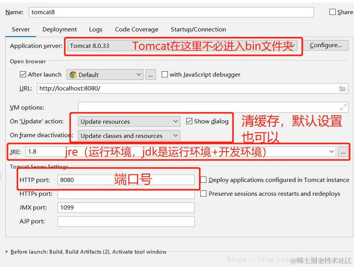Click the Name input field
Screen dimensions: 354x267
(x=171, y=12)
